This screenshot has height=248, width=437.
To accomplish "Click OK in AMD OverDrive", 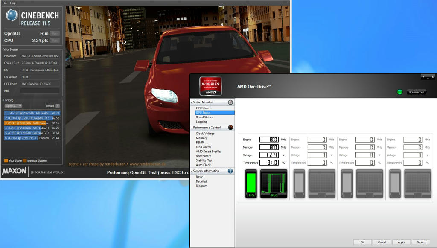I will click(363, 242).
